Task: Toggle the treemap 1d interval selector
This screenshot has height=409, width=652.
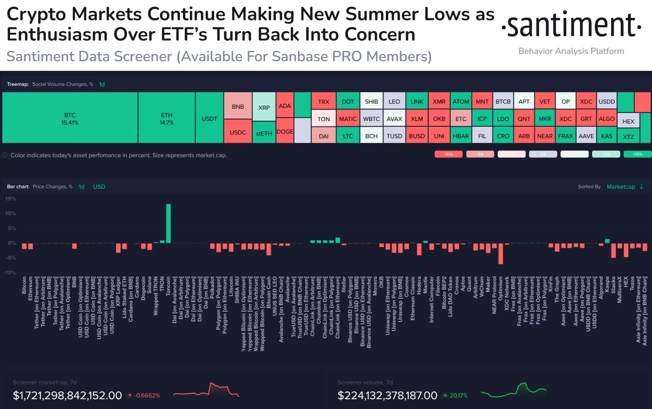Action: tap(102, 84)
